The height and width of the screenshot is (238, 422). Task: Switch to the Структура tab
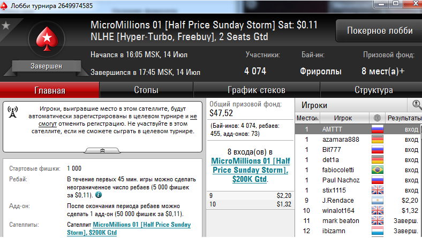[x=374, y=90]
